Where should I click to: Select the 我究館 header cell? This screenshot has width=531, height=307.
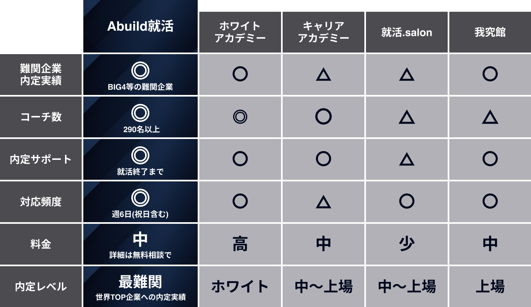490,32
